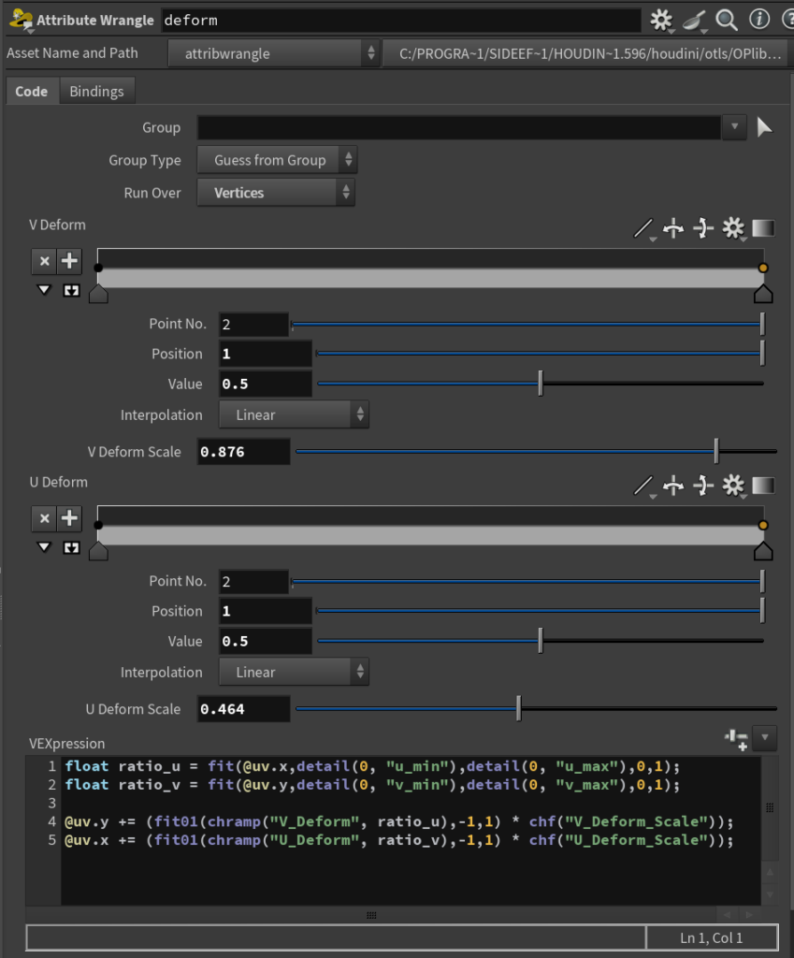Image resolution: width=794 pixels, height=958 pixels.
Task: Click the attribwrangle asset name selector
Action: pyautogui.click(x=274, y=54)
